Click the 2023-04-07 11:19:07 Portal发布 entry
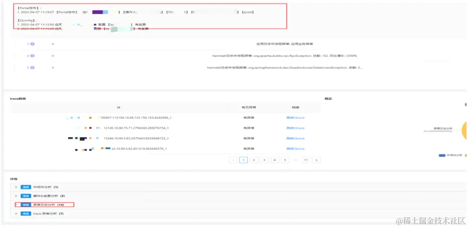 click(136, 12)
